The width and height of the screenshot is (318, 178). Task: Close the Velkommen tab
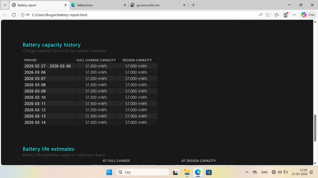(125, 5)
